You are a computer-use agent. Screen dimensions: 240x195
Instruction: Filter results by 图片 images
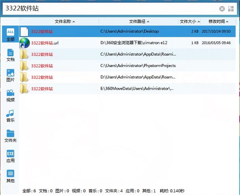[10, 75]
